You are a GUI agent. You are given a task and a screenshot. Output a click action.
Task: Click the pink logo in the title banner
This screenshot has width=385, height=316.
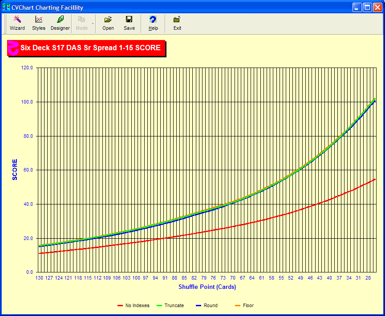[x=13, y=48]
